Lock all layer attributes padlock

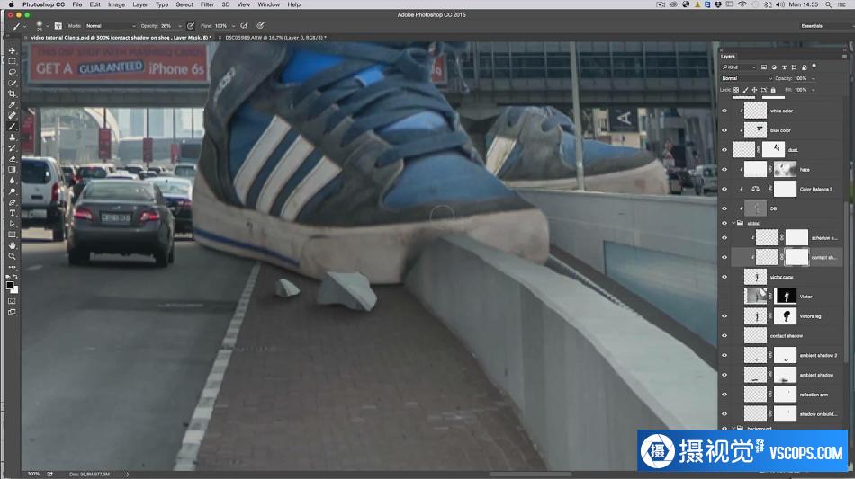773,90
